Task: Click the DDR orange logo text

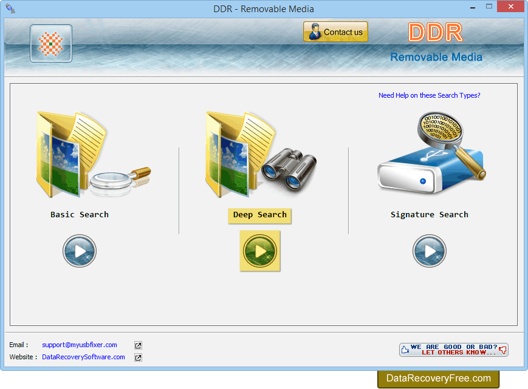Action: [436, 33]
